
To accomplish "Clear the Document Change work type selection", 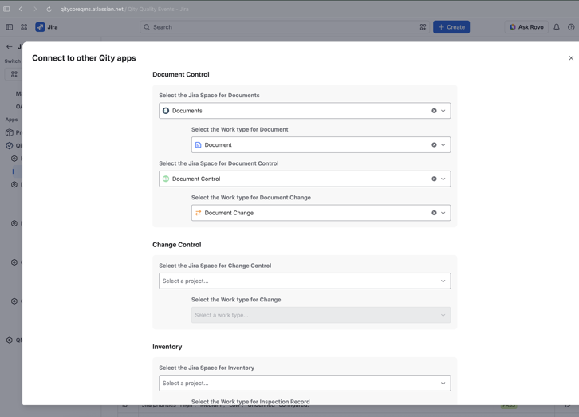I will coord(434,213).
